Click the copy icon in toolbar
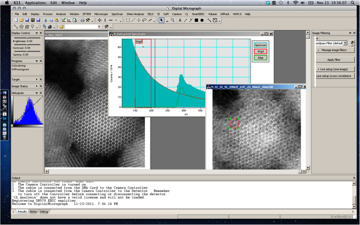Viewport: 360px width, 225px height. pyautogui.click(x=51, y=21)
